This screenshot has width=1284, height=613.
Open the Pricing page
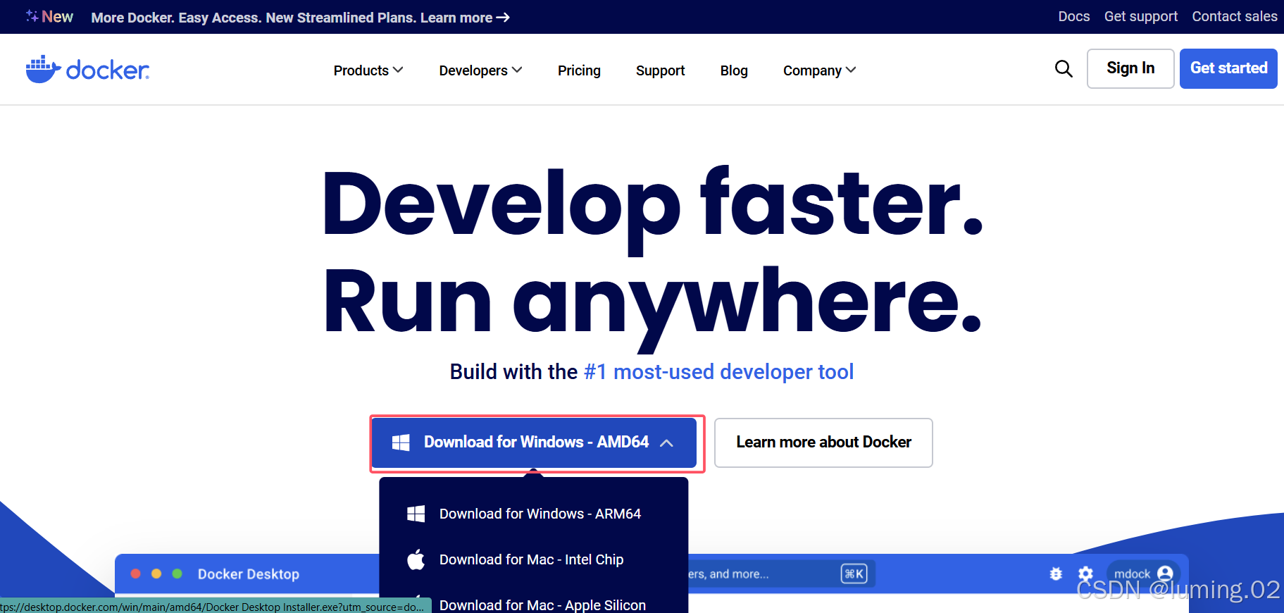coord(579,70)
